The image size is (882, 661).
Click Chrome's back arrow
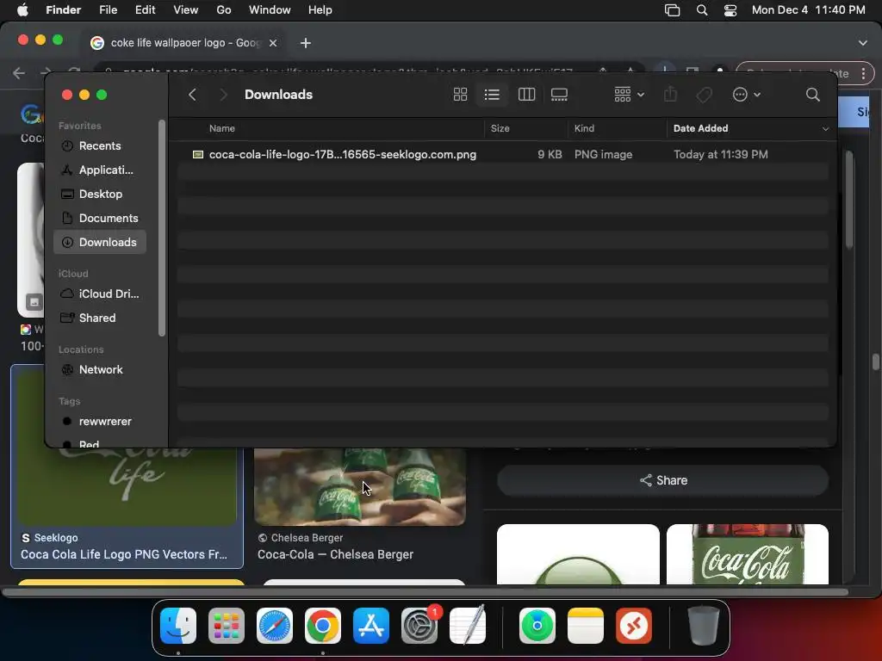pos(19,73)
